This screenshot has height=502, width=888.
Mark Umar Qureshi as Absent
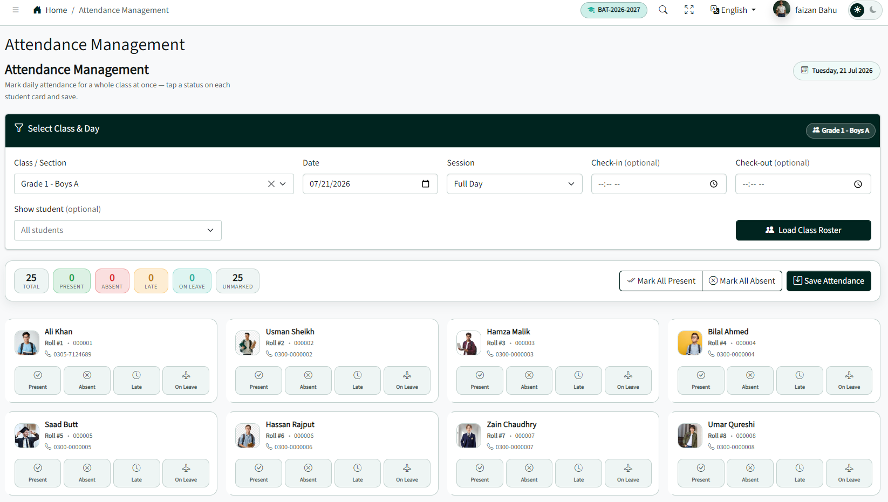pos(750,473)
